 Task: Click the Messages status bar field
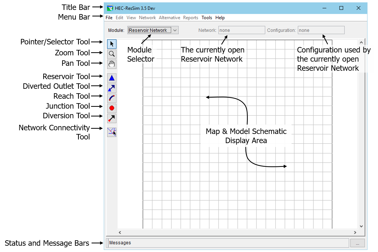click(x=228, y=243)
